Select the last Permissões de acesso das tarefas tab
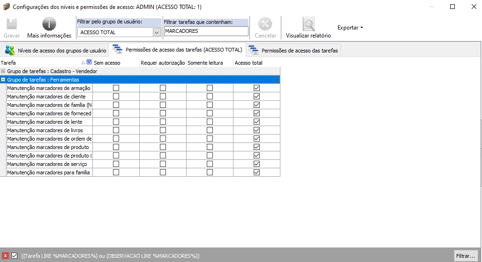The height and width of the screenshot is (262, 482). pyautogui.click(x=294, y=50)
